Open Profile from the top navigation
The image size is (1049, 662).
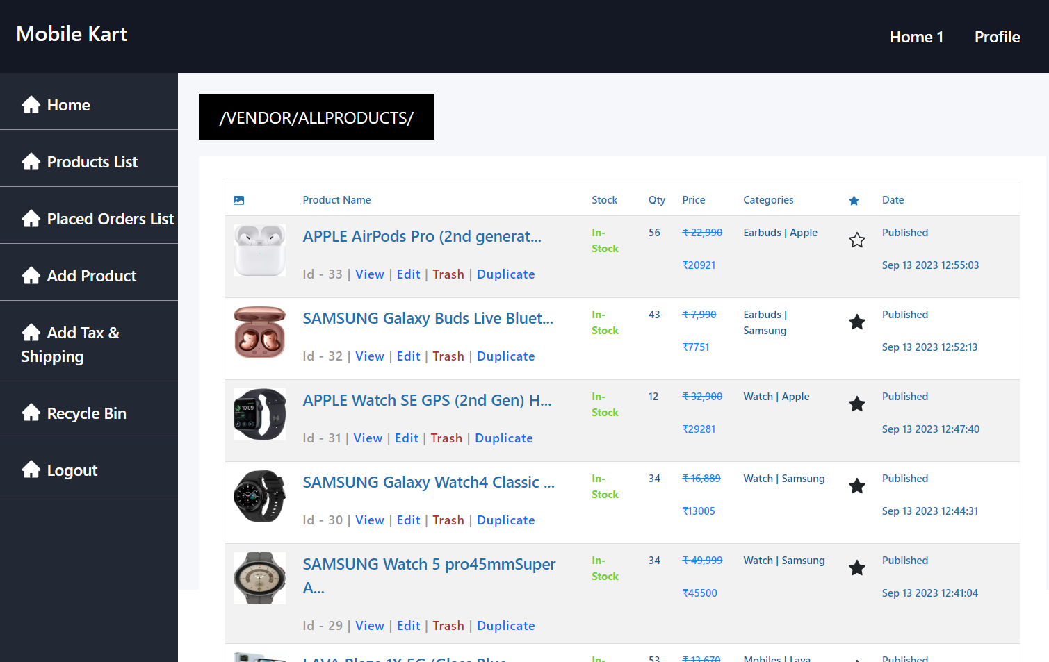pyautogui.click(x=997, y=37)
